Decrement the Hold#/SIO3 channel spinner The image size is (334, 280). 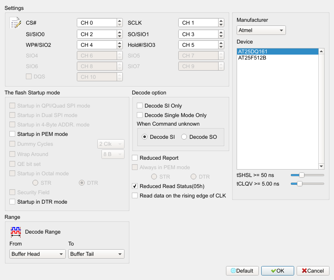[221, 47]
